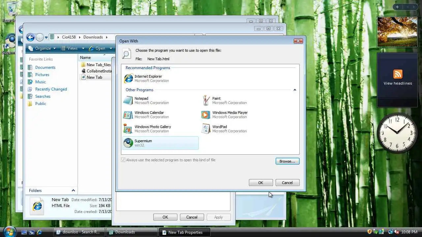Select Windows Calendar in program list
This screenshot has height=237, width=422.
tap(160, 115)
